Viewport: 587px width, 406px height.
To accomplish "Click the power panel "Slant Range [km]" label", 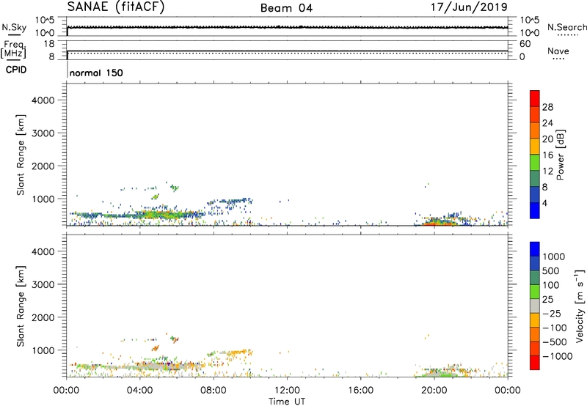I will pyautogui.click(x=21, y=155).
